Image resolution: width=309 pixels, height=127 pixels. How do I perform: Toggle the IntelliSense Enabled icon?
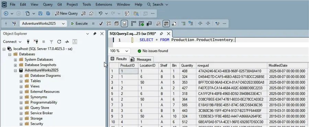coord(124,24)
